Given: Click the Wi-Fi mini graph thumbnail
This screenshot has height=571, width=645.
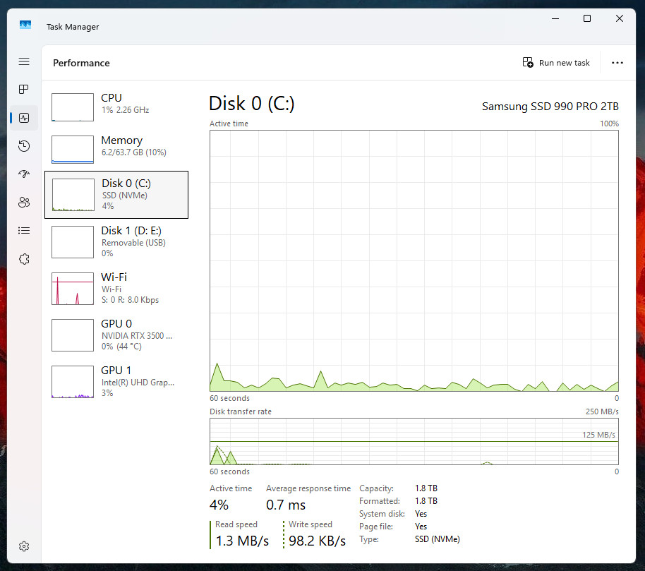Looking at the screenshot, I should (x=73, y=289).
